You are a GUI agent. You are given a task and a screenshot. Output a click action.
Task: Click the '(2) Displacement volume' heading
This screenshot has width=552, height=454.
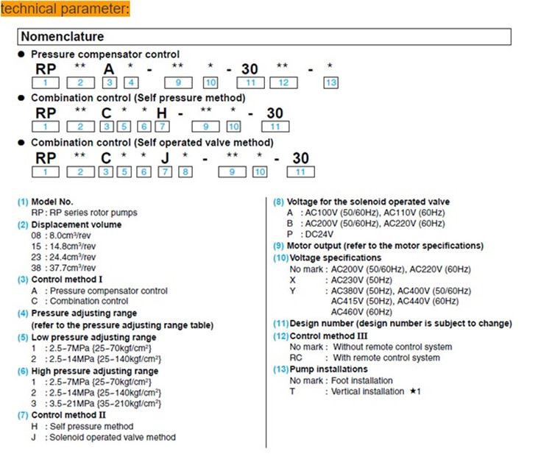pyautogui.click(x=69, y=224)
